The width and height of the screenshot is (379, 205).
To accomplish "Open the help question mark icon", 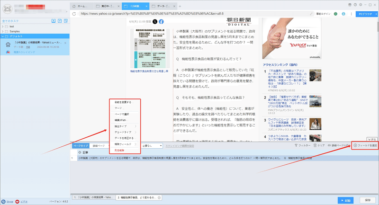I will click(x=355, y=5).
